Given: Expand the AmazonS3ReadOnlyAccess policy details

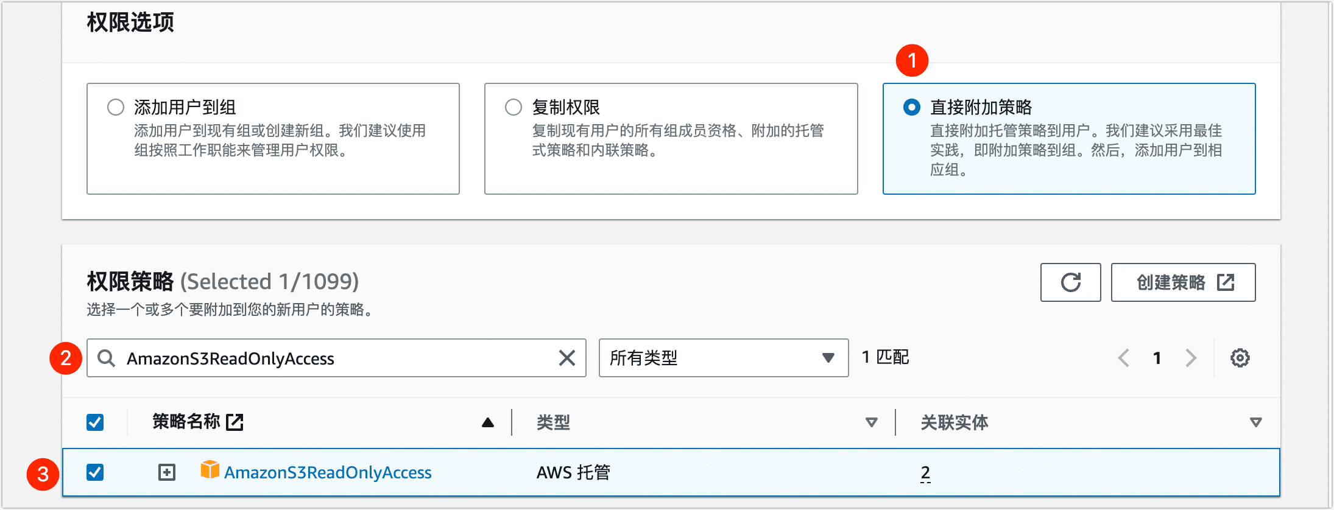Looking at the screenshot, I should pos(167,472).
